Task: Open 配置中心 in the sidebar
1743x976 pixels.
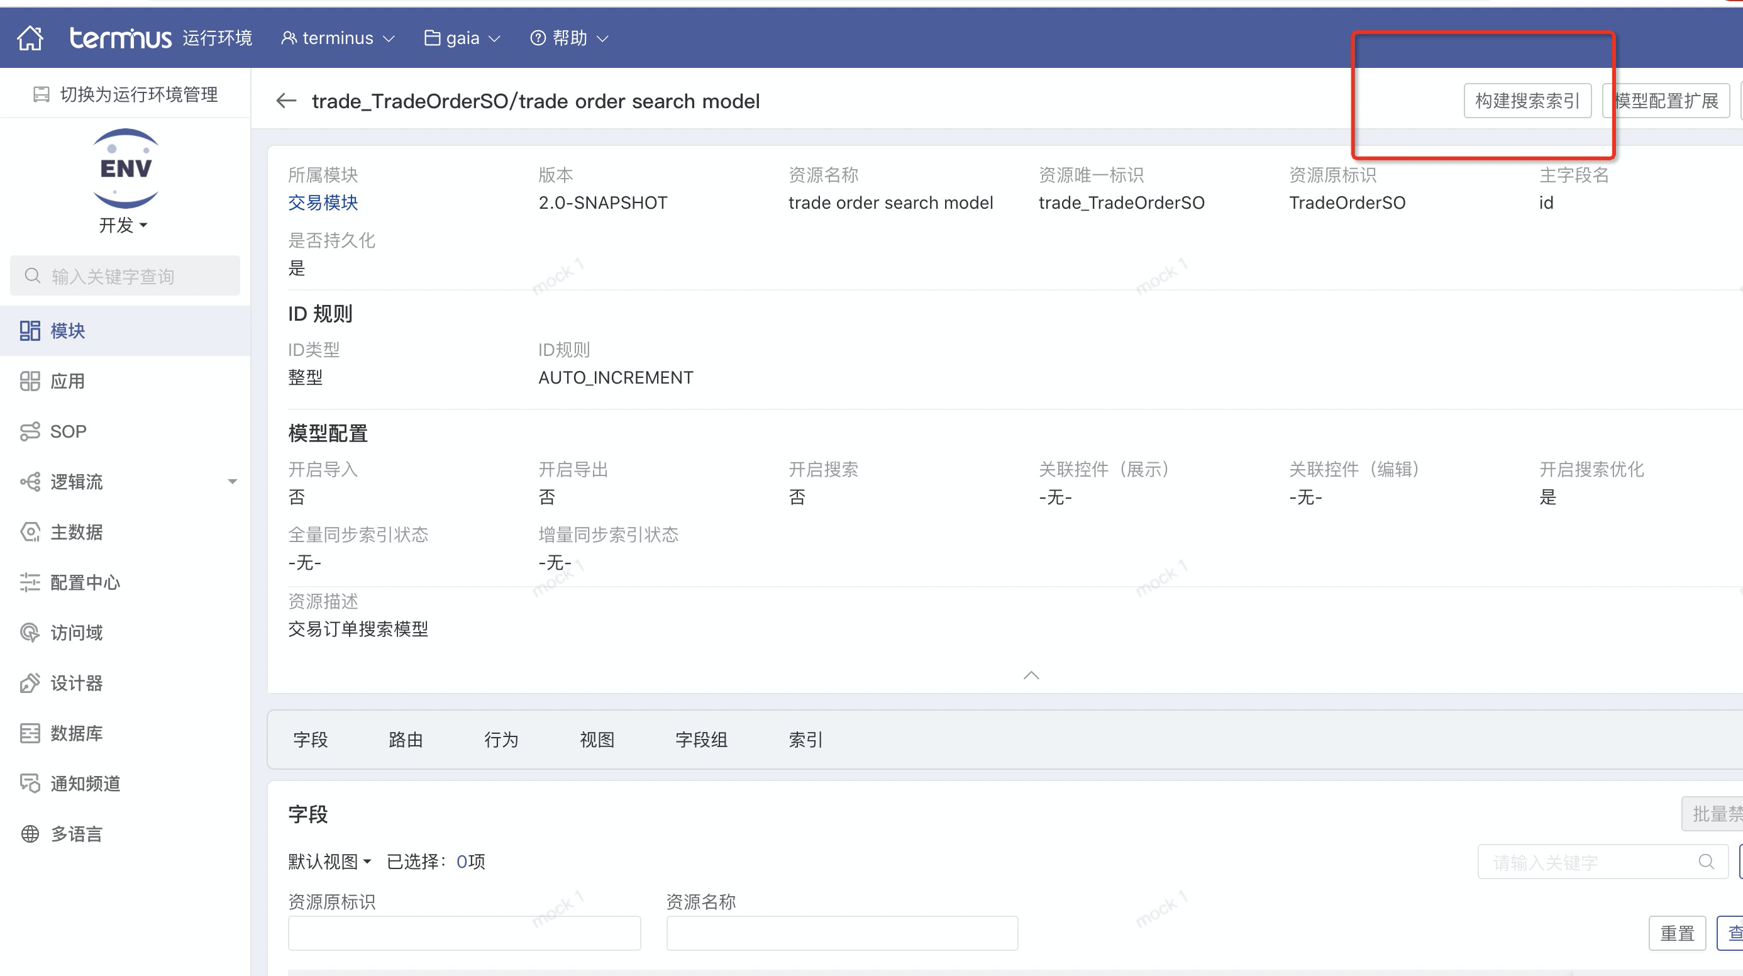Action: [x=125, y=582]
